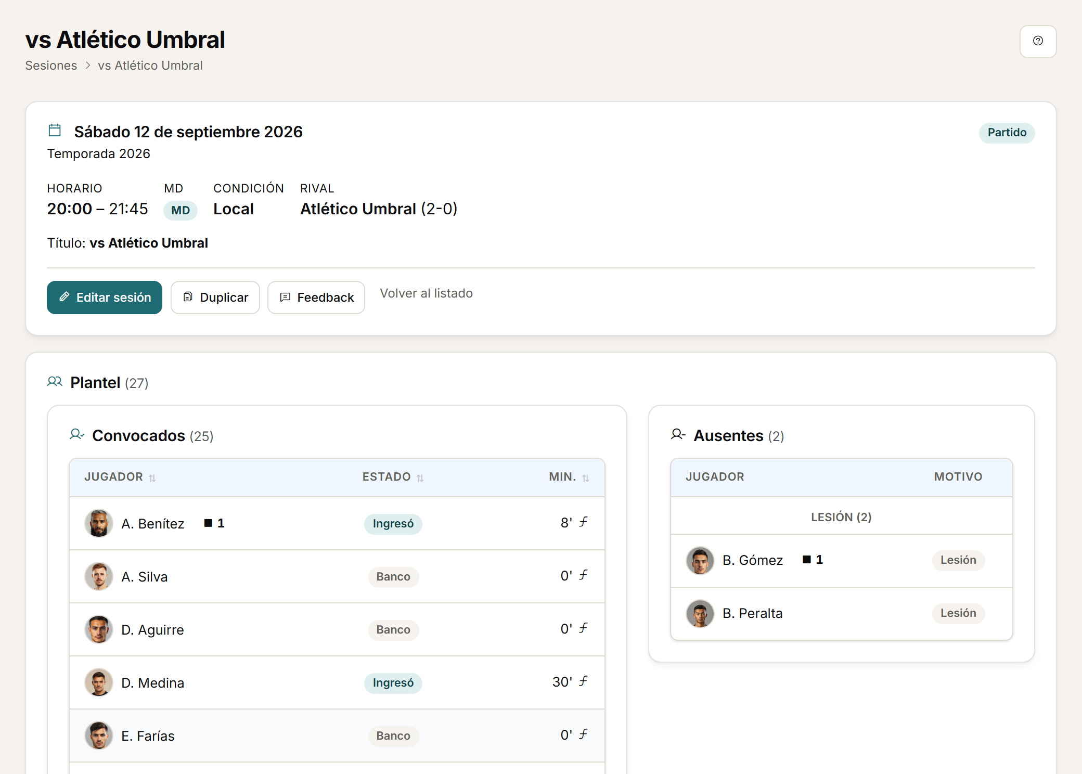This screenshot has width=1082, height=774.
Task: Click the Lesión badge for B. Peralta
Action: click(x=958, y=613)
